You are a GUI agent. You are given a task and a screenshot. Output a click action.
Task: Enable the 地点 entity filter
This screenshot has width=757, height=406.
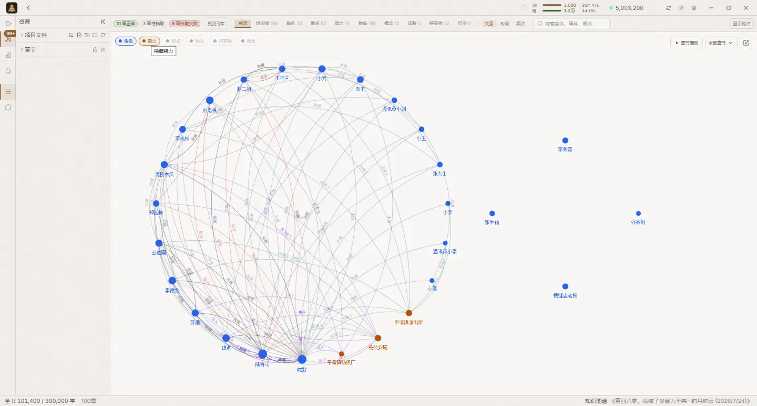(x=173, y=41)
